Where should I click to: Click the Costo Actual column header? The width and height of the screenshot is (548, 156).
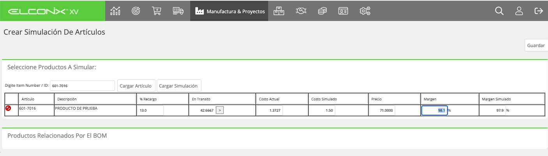point(282,99)
